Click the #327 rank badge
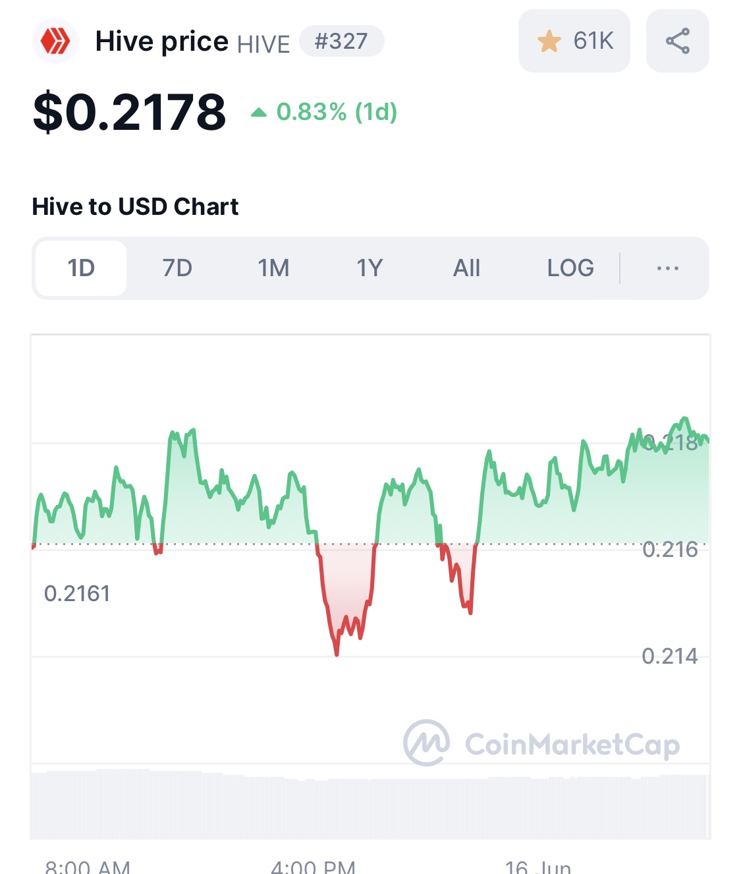Viewport: 741px width, 874px height. 341,42
